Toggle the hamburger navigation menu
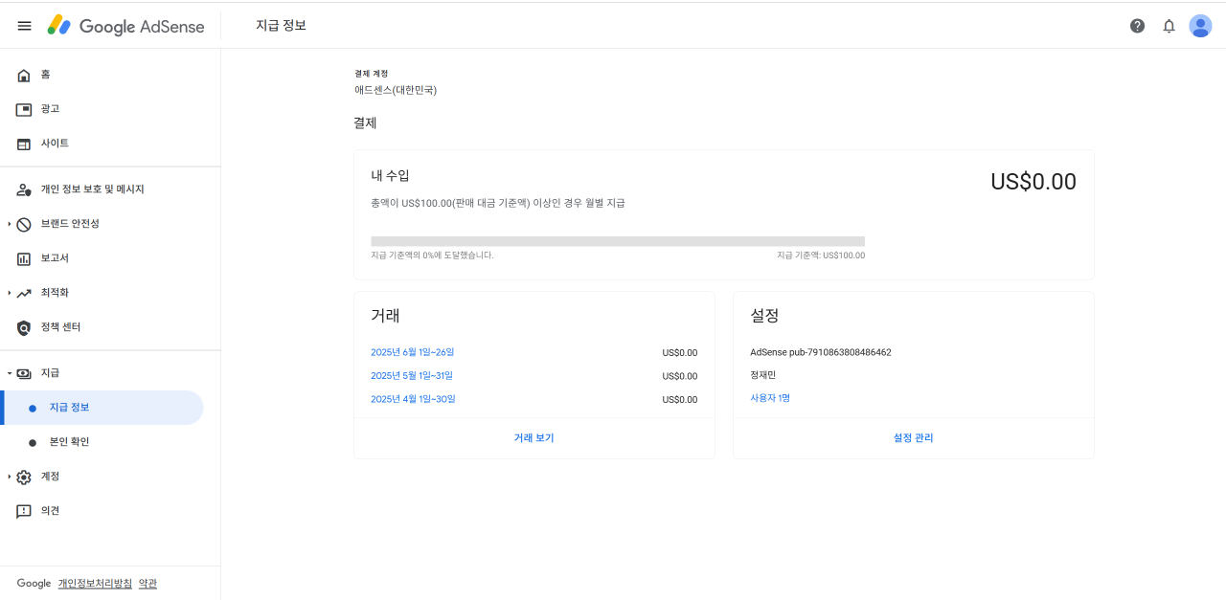The width and height of the screenshot is (1226, 600). pos(24,26)
